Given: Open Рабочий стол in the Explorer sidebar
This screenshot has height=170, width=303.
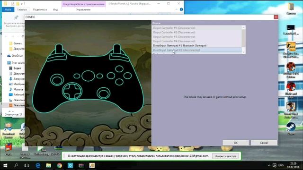Looking at the screenshot, I should [x=17, y=94].
